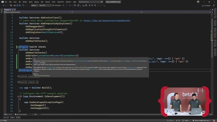Image resolution: width=217 pixels, height=122 pixels.
Task: Open the Git menu
Action: click(x=20, y=2)
